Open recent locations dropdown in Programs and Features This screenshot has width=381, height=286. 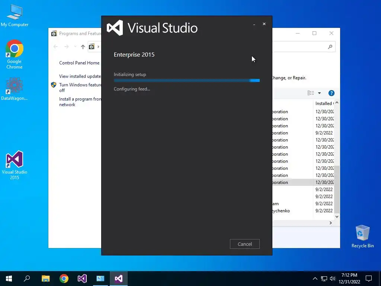click(75, 47)
